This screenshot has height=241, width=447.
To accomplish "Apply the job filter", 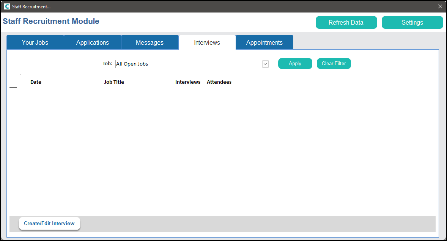I will pos(295,64).
